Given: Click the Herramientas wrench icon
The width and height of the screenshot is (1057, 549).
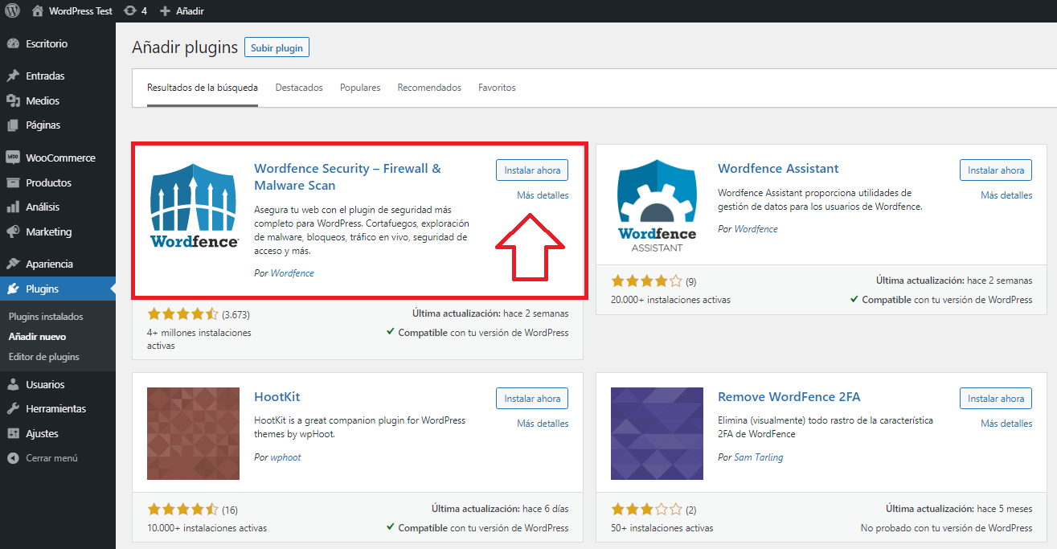Looking at the screenshot, I should coord(13,408).
